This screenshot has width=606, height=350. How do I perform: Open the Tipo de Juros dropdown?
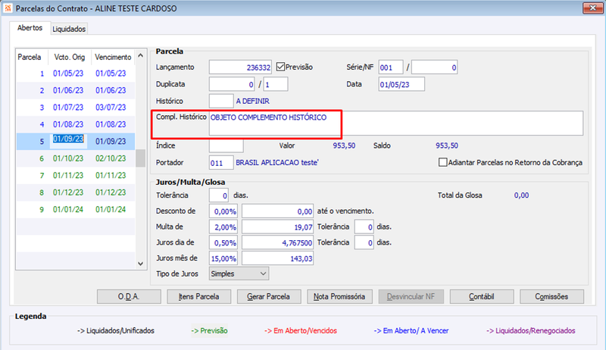239,273
